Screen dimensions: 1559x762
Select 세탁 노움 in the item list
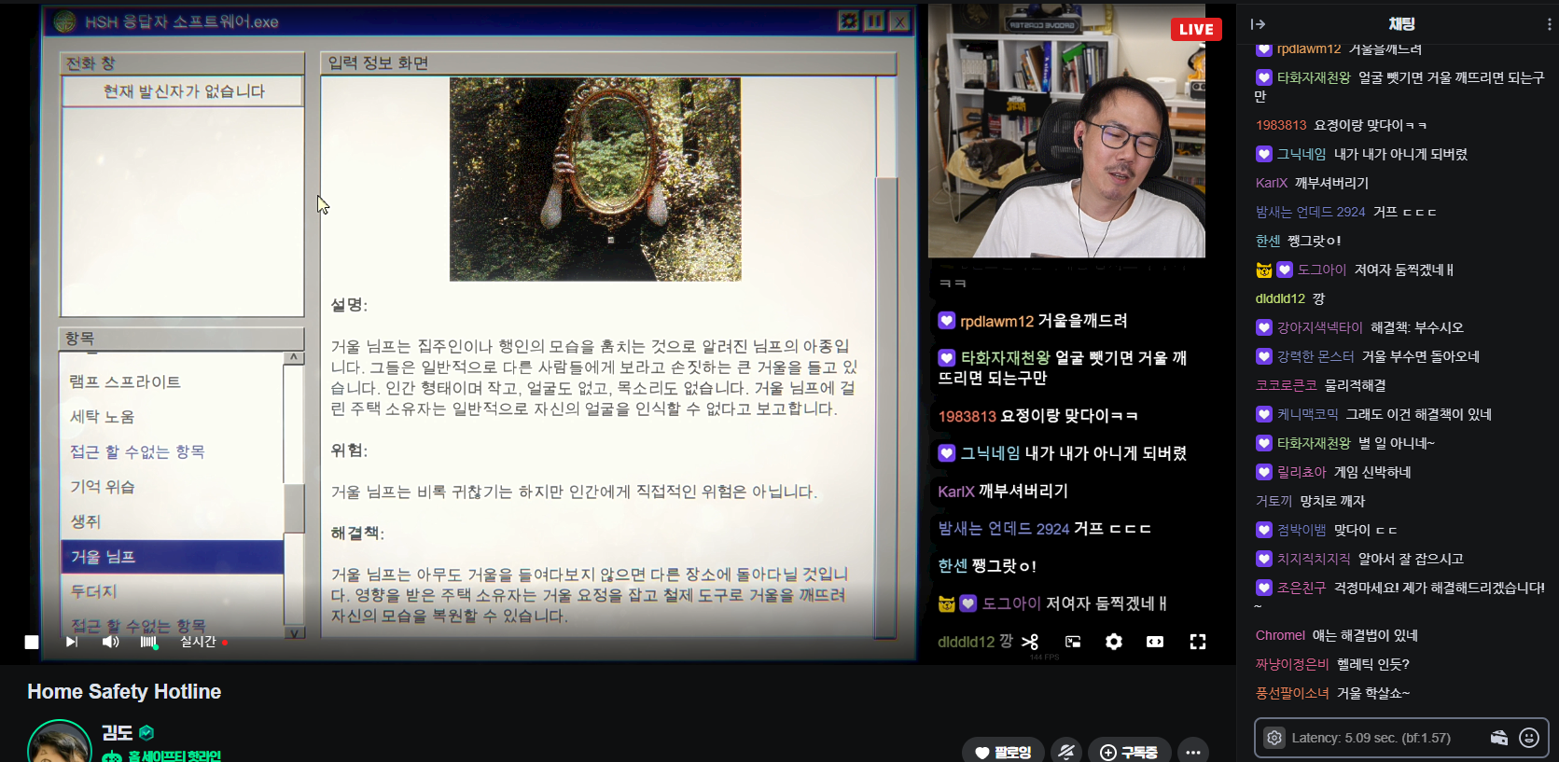click(x=103, y=416)
